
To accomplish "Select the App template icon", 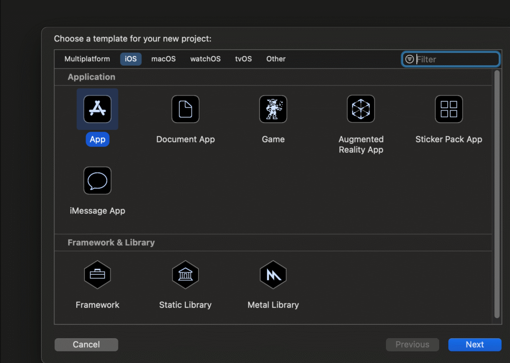I will (97, 109).
